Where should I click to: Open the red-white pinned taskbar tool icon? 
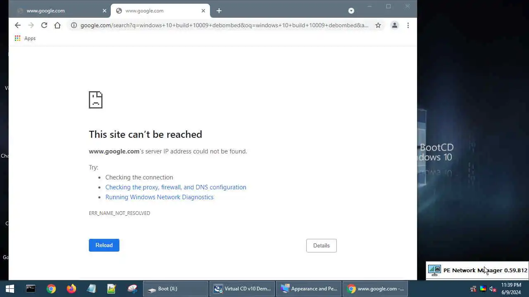coord(132,289)
